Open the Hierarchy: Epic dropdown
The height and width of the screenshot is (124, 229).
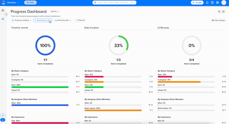pos(63,20)
